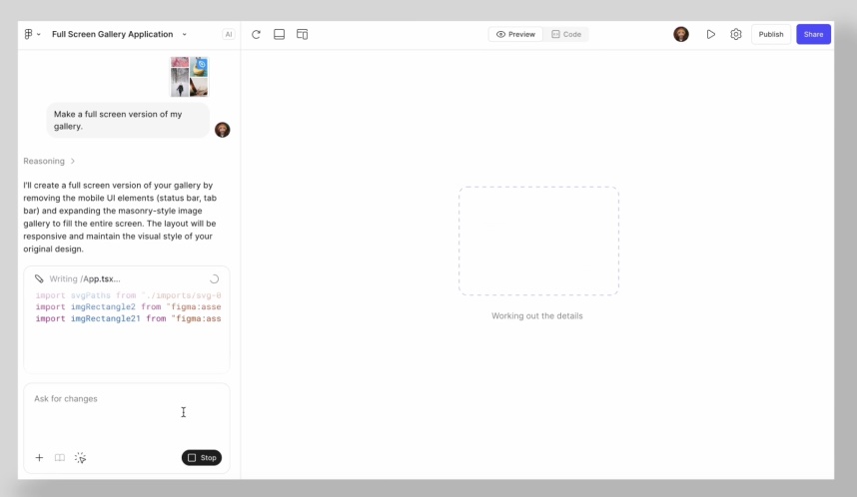Click the user avatar beside chat message
This screenshot has width=857, height=497.
223,130
